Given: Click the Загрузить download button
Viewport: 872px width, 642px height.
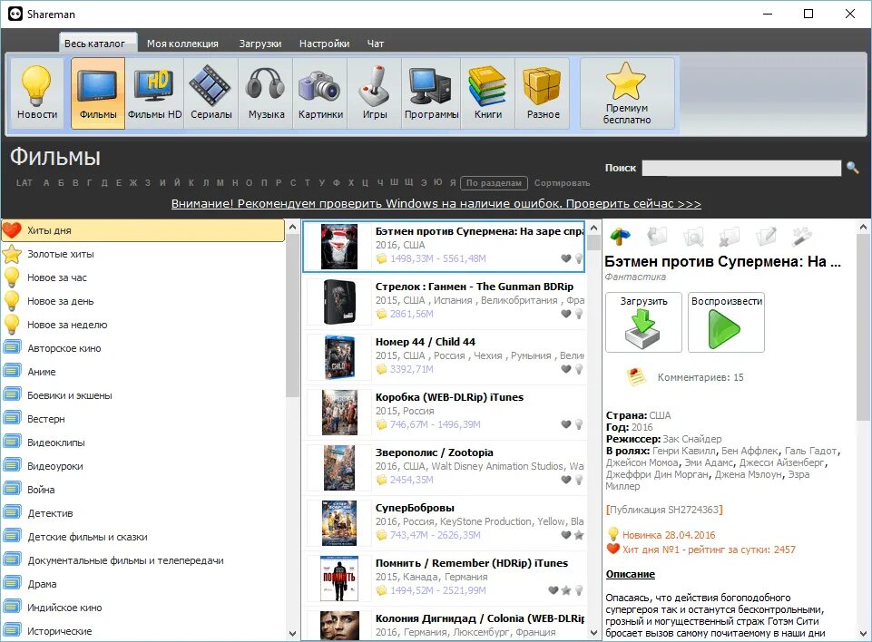Looking at the screenshot, I should (643, 323).
